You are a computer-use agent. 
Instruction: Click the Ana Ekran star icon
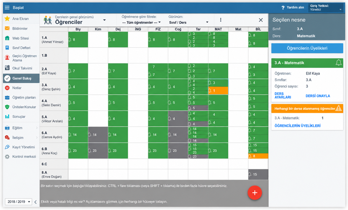pyautogui.click(x=7, y=18)
